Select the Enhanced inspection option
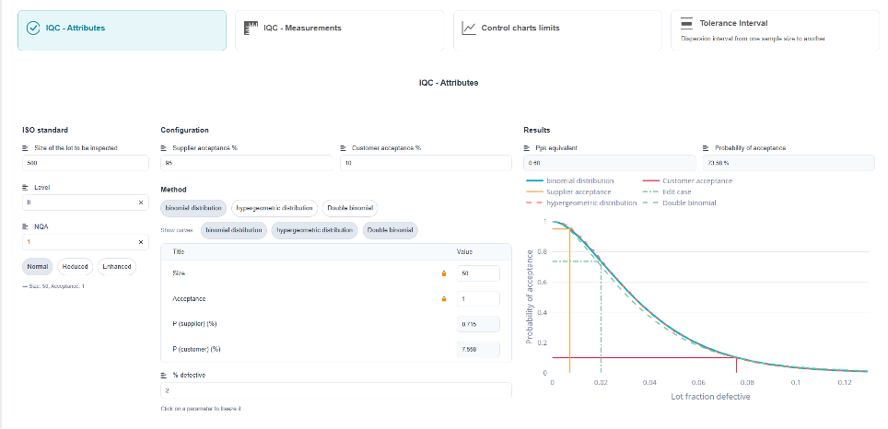This screenshot has height=429, width=888. [117, 267]
